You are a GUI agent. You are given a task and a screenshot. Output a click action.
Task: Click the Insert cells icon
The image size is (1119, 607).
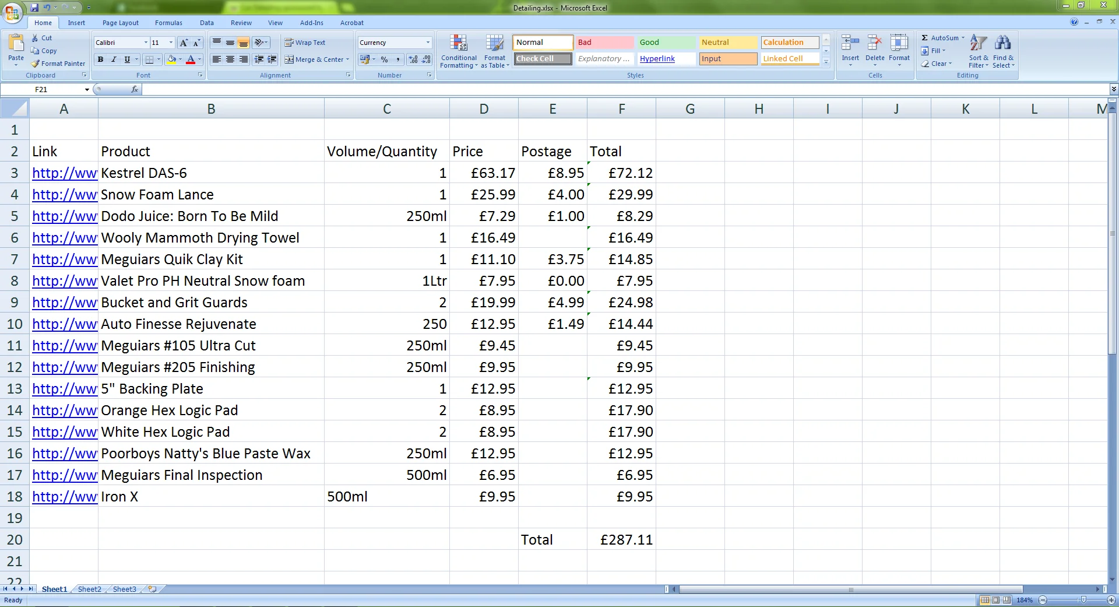(850, 44)
